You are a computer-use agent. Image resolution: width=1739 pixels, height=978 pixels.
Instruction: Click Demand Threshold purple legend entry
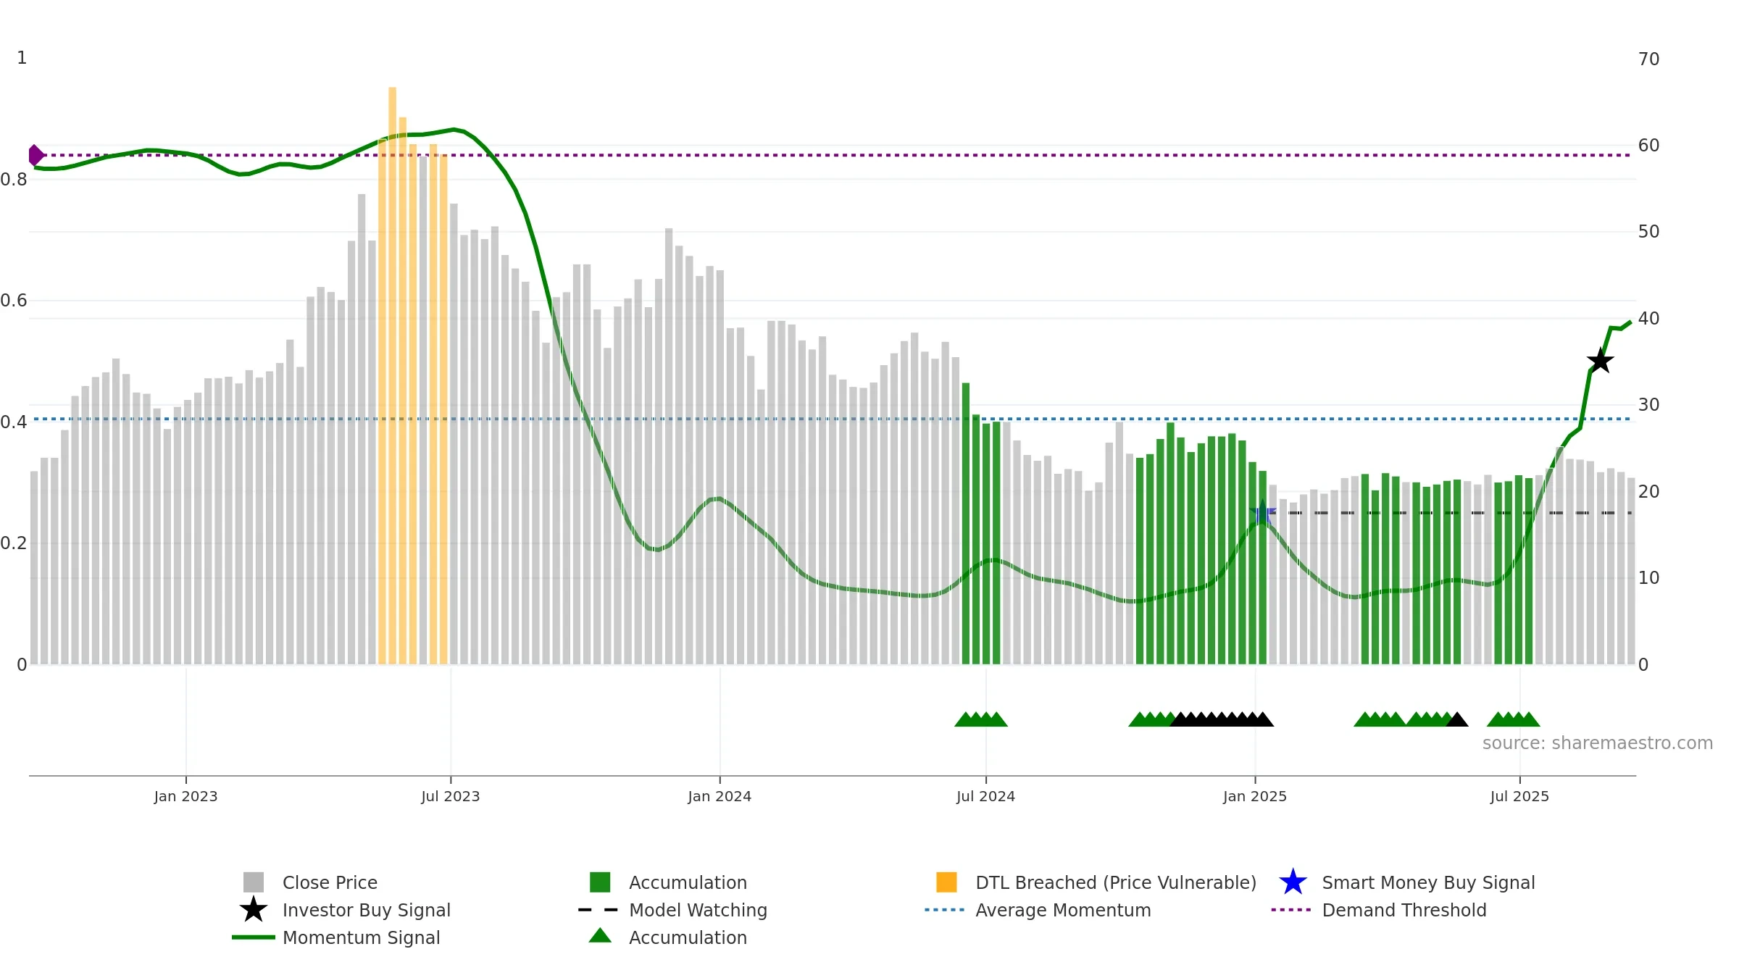(x=1379, y=910)
